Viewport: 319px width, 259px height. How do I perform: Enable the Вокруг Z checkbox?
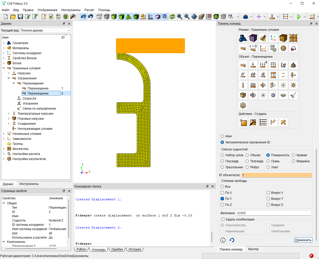pos(268,205)
